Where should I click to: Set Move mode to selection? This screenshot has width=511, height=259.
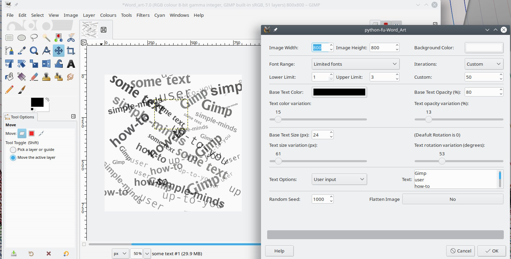point(32,133)
